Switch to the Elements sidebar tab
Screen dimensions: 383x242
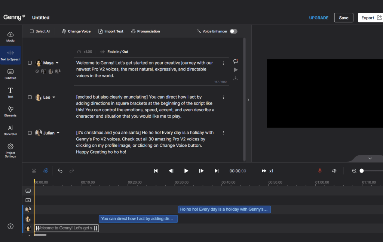[x=10, y=111]
